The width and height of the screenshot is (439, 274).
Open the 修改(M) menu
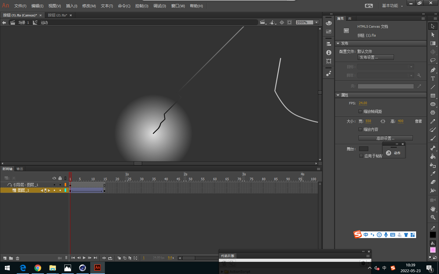89,6
